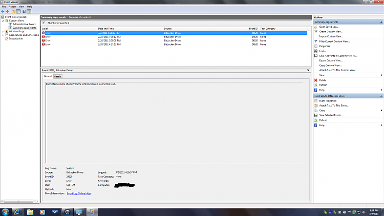Sort by Task Category column header

click(x=283, y=29)
